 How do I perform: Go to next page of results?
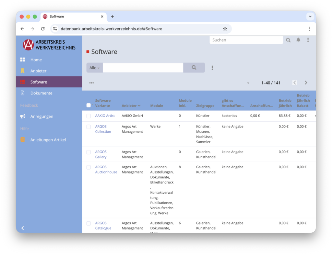pos(306,83)
